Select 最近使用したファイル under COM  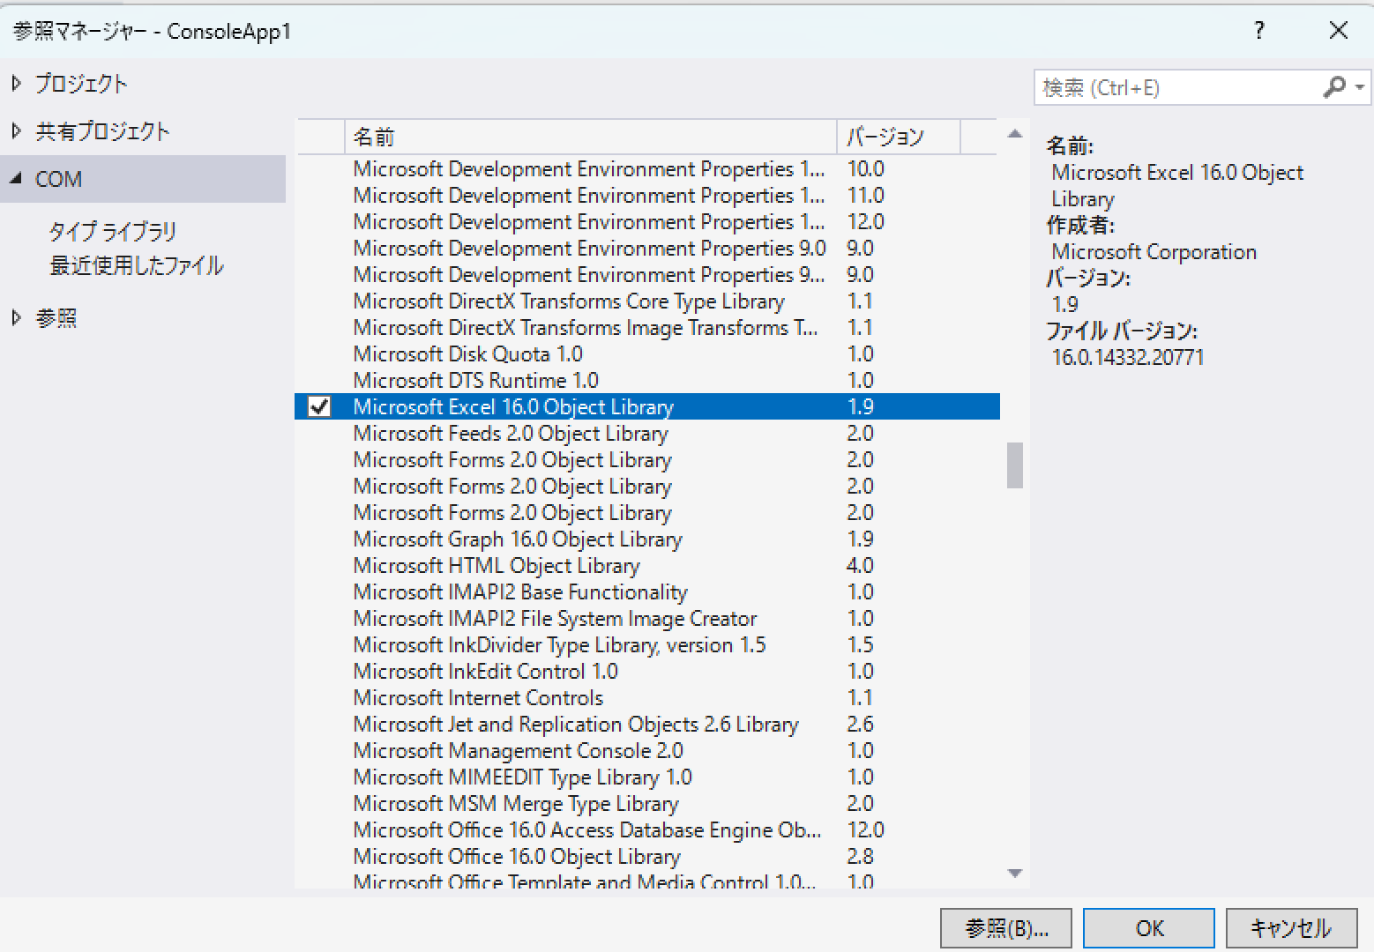pyautogui.click(x=137, y=265)
